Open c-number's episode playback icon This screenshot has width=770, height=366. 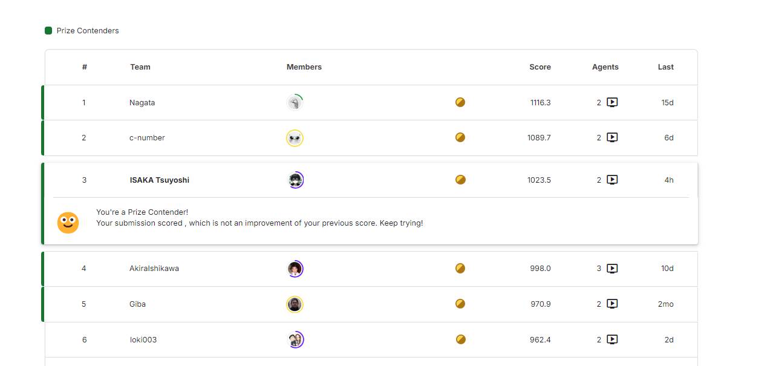[x=612, y=137]
